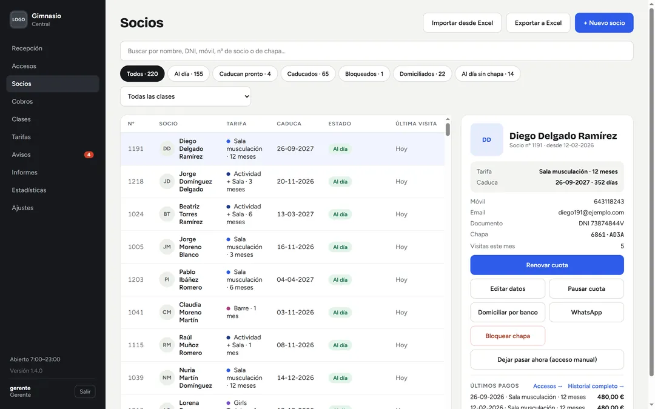
Task: Click the PI avatar of Pablo Ibáñez
Action: coord(167,279)
